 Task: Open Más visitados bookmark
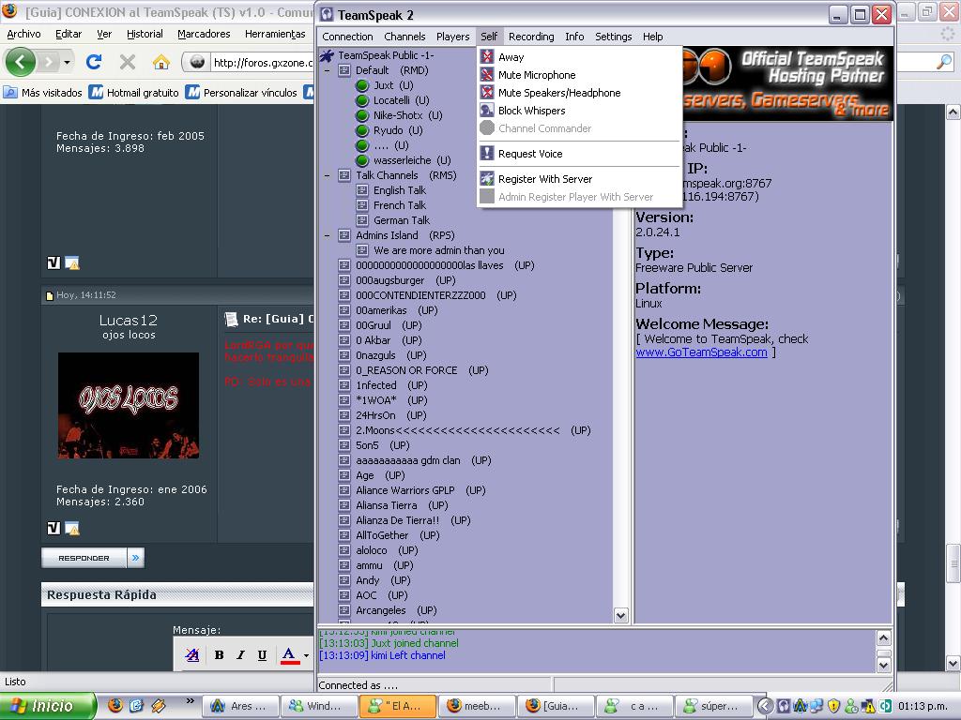[43, 93]
